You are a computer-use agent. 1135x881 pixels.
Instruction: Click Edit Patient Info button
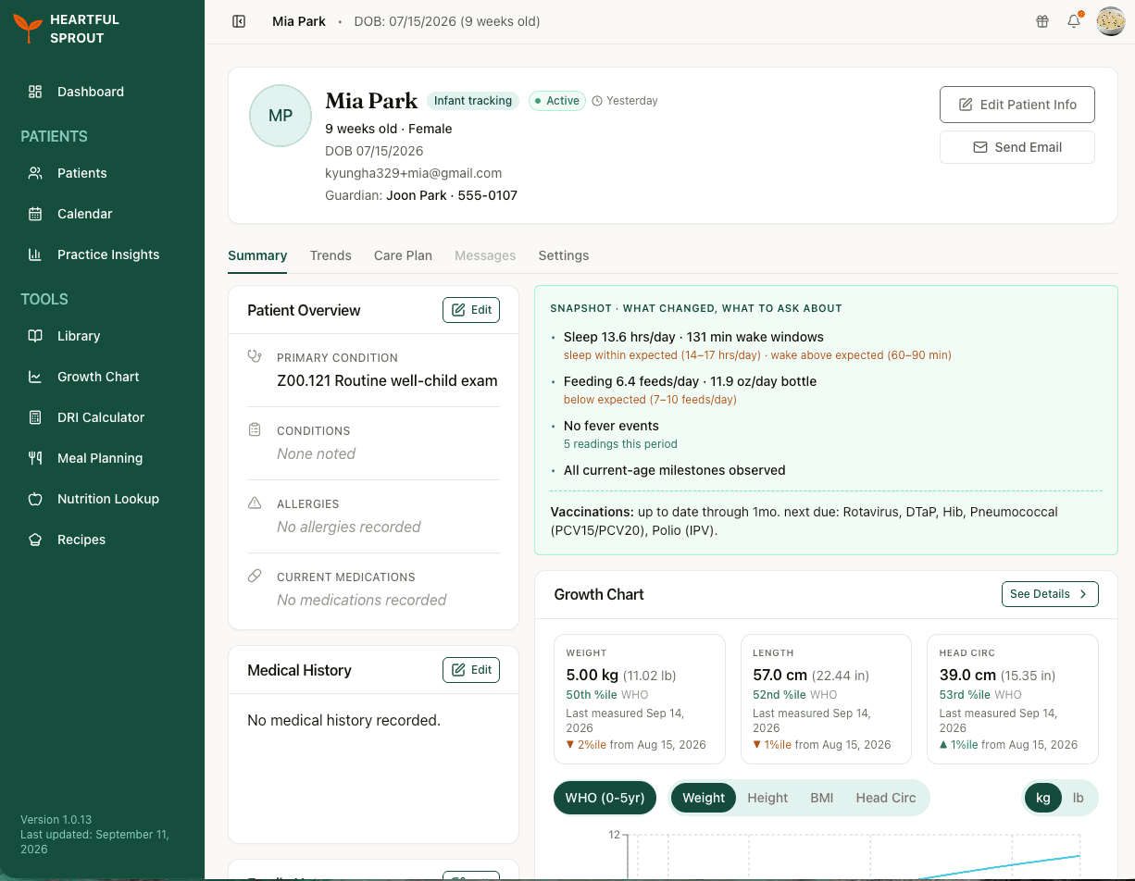pos(1017,105)
